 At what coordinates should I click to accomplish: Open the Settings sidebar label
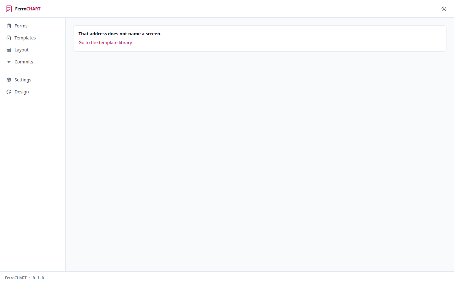(x=23, y=80)
